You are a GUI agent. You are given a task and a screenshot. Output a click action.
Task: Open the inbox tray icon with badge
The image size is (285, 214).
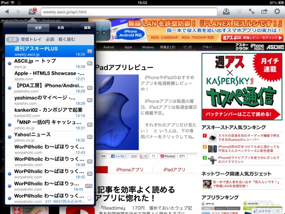[x=32, y=11]
